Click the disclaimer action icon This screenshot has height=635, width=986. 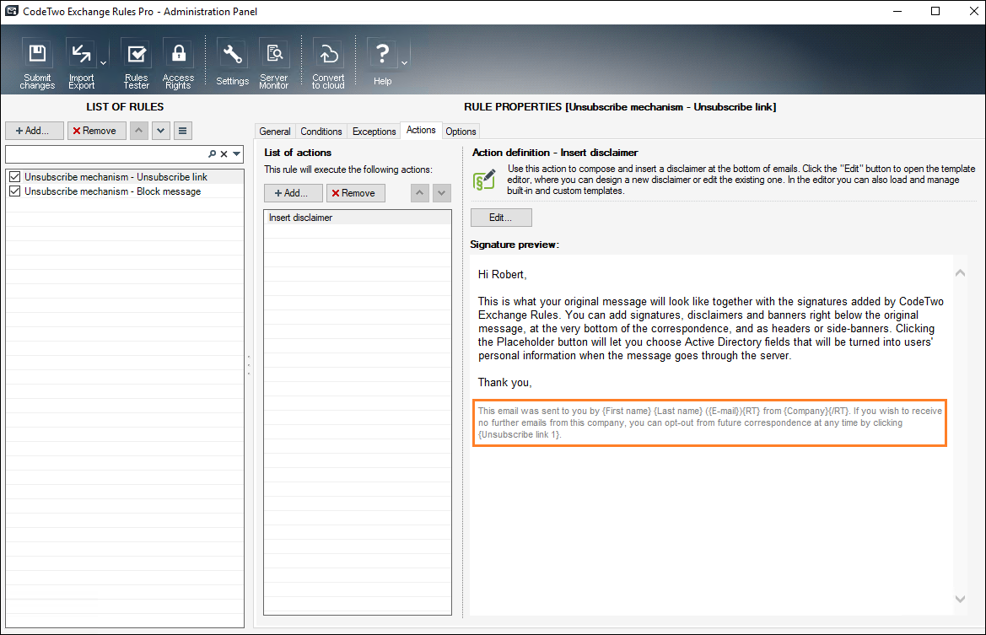point(484,180)
